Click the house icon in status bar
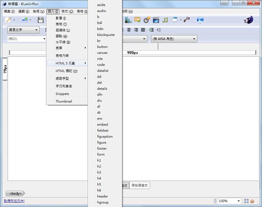This screenshot has height=207, width=262. pos(252,201)
